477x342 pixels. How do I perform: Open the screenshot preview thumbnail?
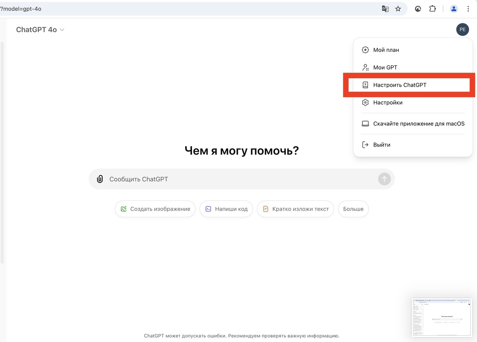click(x=442, y=318)
